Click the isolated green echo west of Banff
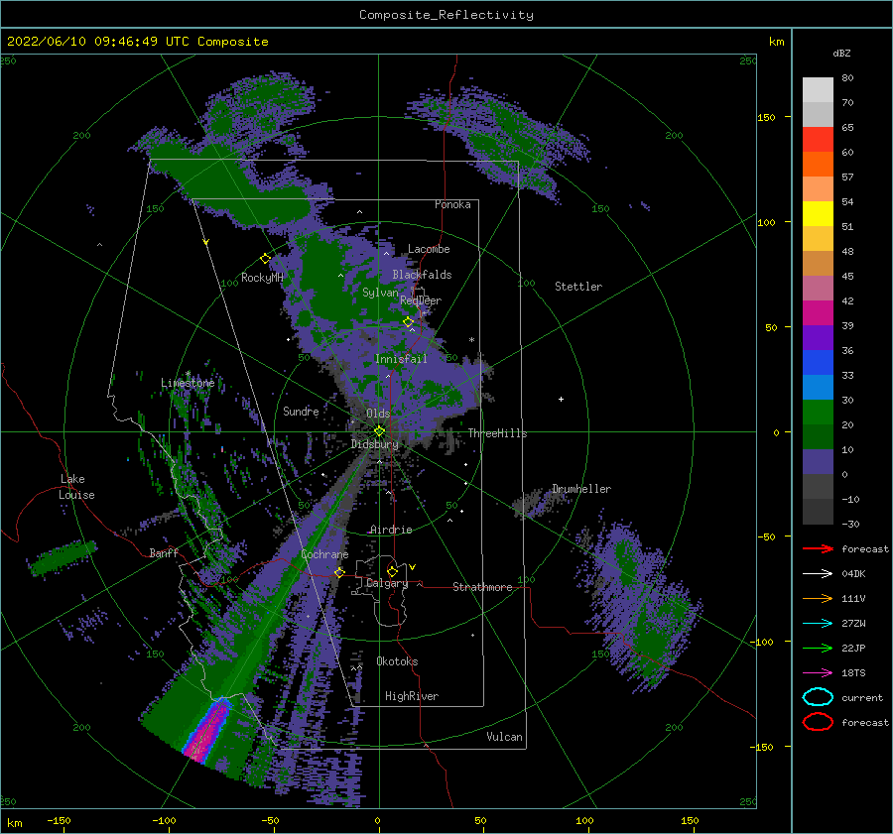This screenshot has width=893, height=834. pyautogui.click(x=63, y=558)
